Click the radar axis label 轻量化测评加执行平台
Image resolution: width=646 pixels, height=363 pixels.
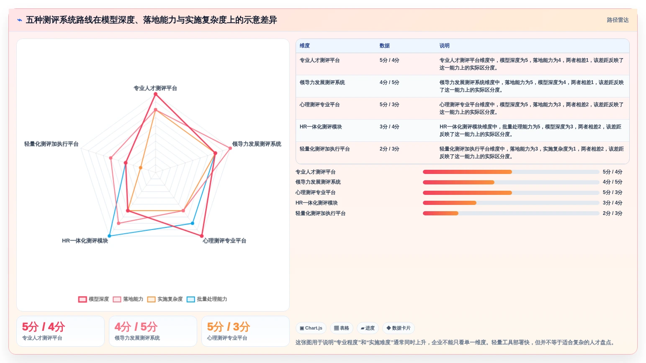coord(51,144)
